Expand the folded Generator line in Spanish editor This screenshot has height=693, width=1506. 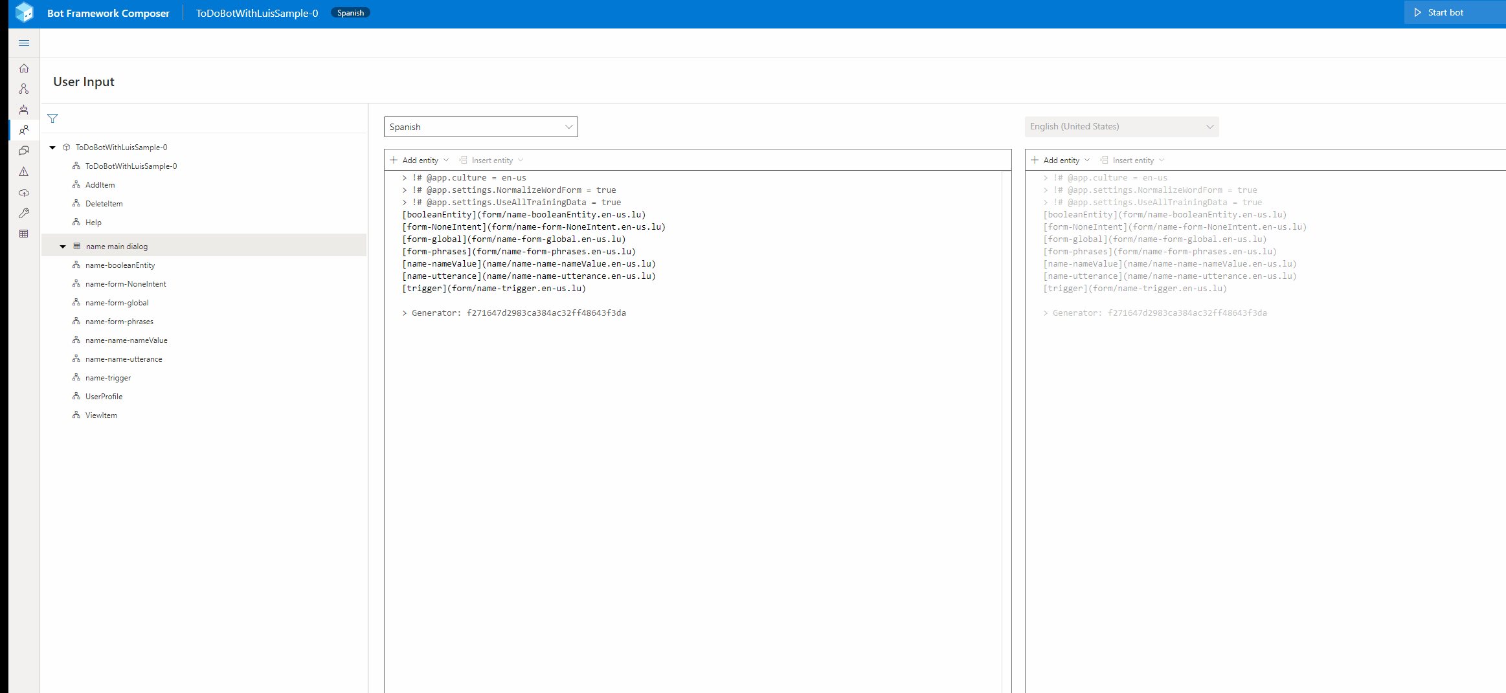pos(405,313)
